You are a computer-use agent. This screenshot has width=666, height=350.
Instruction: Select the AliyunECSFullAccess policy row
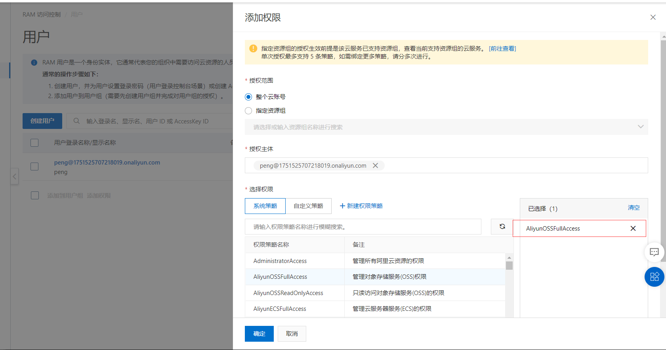pyautogui.click(x=375, y=309)
